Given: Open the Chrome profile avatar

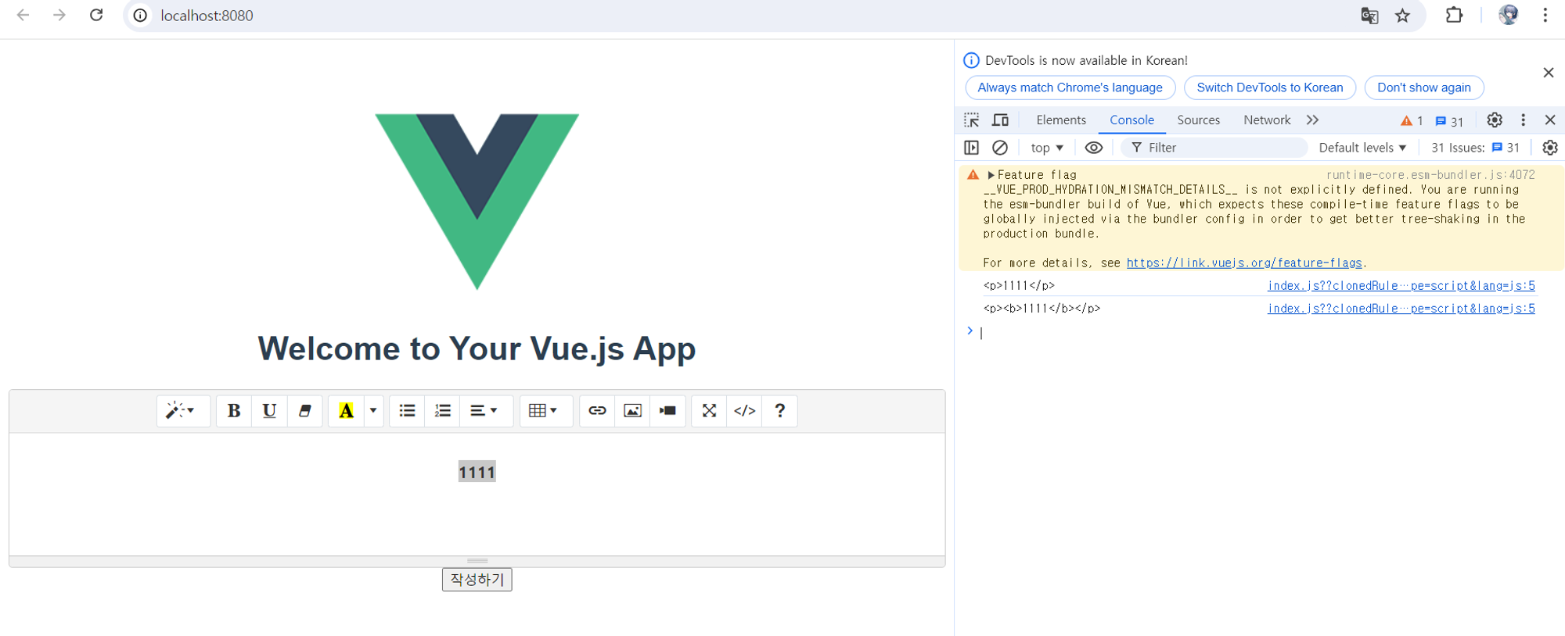Looking at the screenshot, I should pyautogui.click(x=1509, y=15).
